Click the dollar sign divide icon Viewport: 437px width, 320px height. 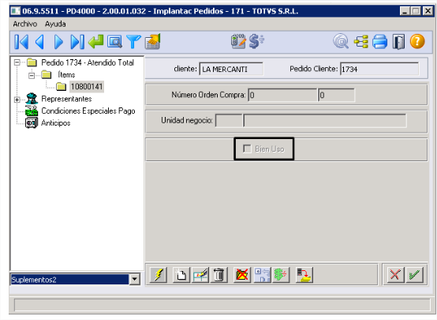(256, 41)
